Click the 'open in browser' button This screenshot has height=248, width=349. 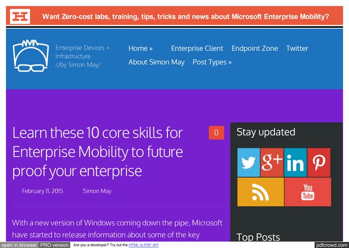[x=19, y=245]
